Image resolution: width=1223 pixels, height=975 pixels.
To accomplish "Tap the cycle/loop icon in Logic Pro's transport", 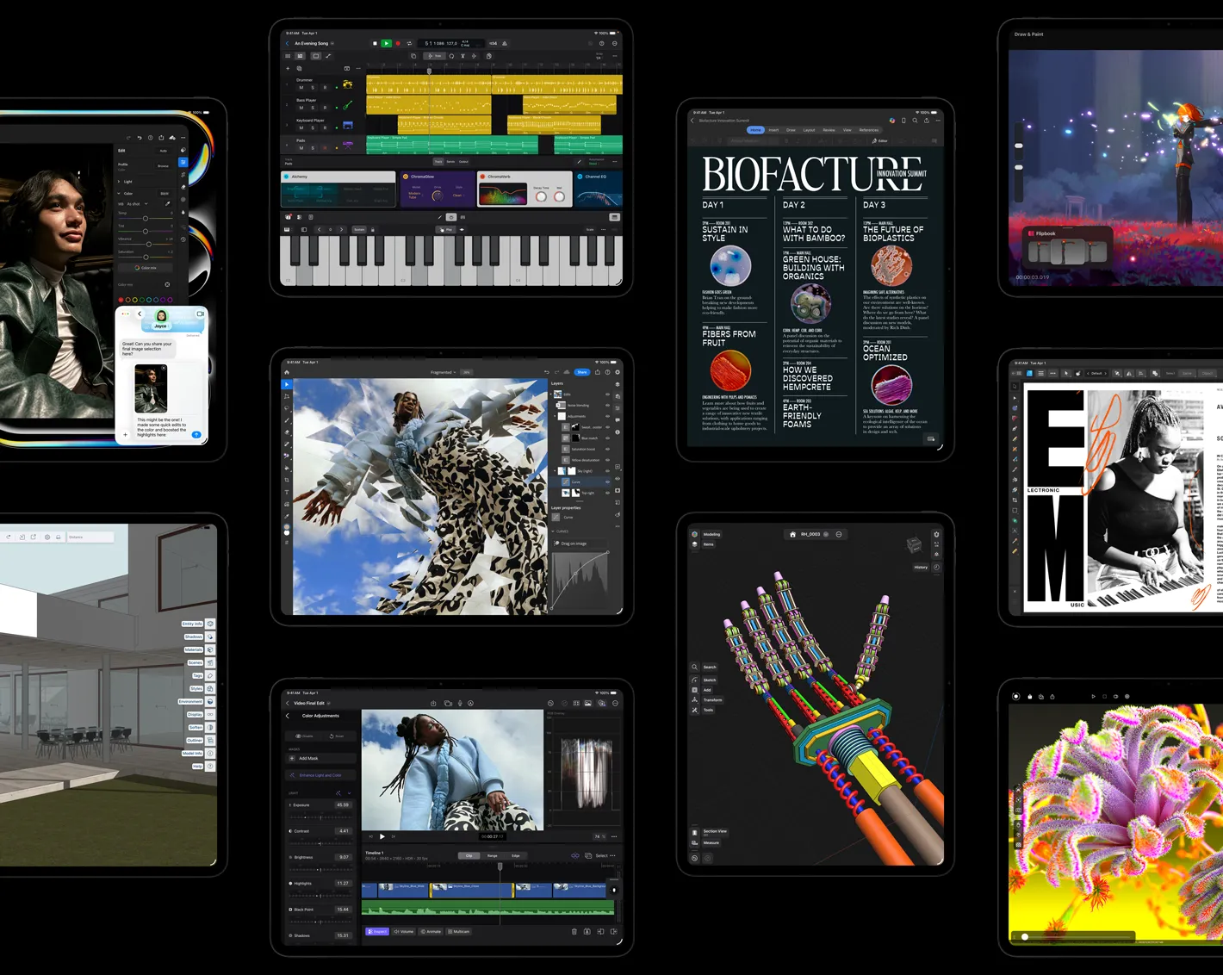I will tap(409, 44).
